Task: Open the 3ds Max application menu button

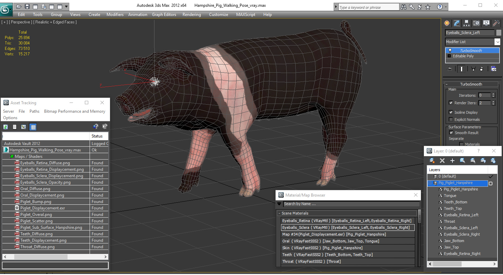Action: click(6, 9)
